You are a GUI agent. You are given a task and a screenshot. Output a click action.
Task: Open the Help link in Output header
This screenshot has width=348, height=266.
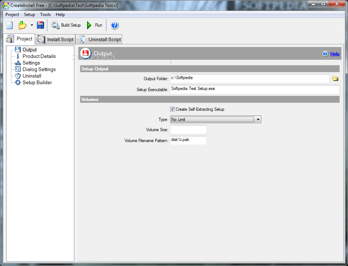tap(335, 54)
